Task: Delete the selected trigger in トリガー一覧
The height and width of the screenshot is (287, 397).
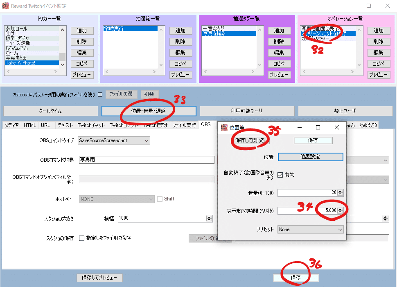Action: [82, 42]
